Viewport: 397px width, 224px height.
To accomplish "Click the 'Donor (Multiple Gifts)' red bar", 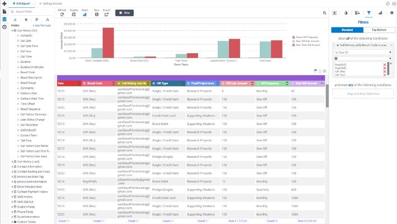I will 108,43.
